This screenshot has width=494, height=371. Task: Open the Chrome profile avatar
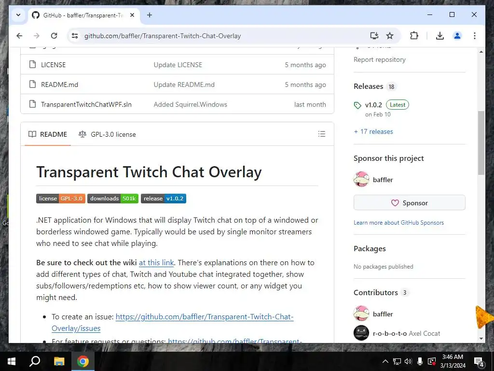tap(457, 36)
